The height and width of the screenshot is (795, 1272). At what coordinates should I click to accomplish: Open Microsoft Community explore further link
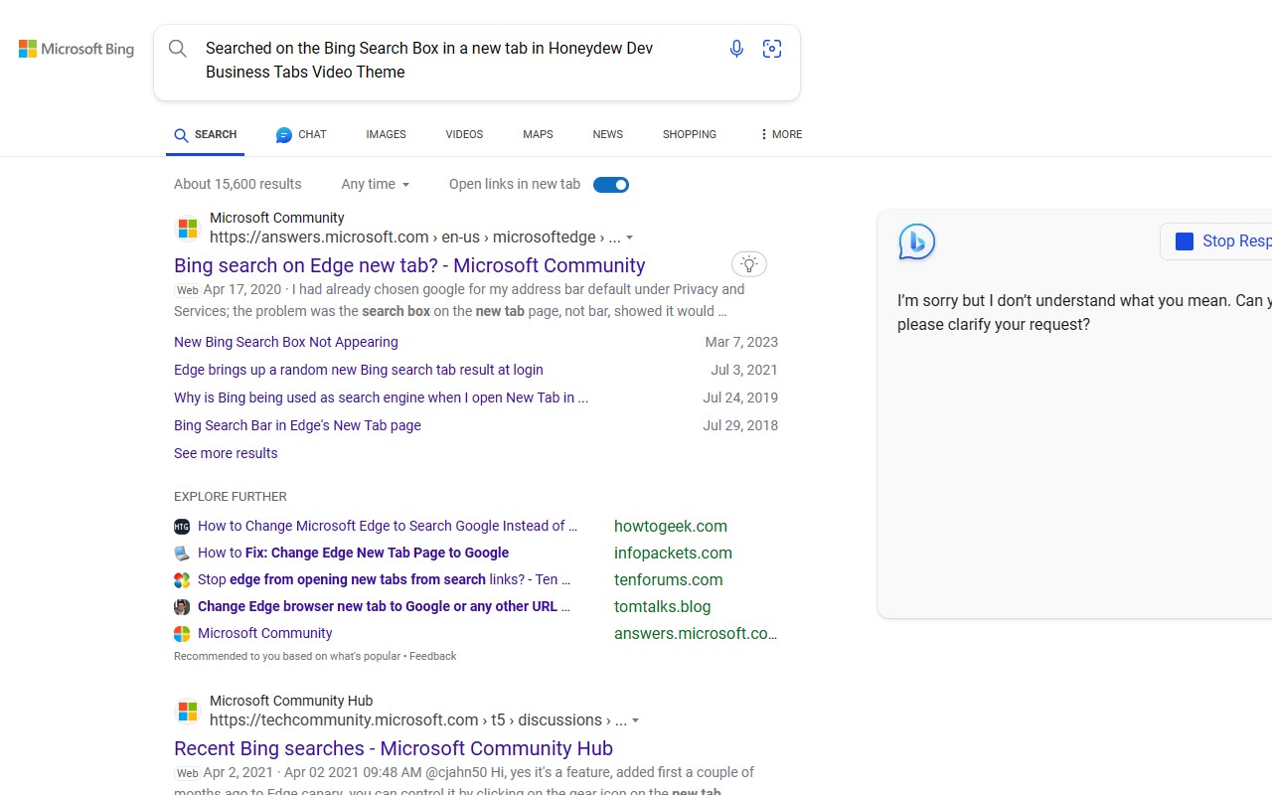tap(265, 633)
